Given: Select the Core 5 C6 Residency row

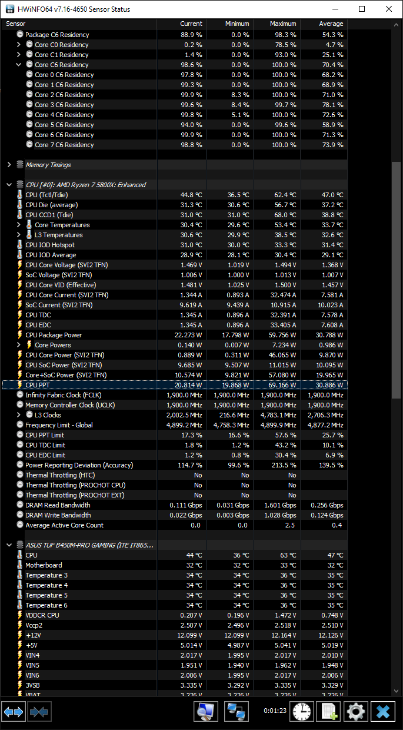Looking at the screenshot, I should tap(175, 125).
